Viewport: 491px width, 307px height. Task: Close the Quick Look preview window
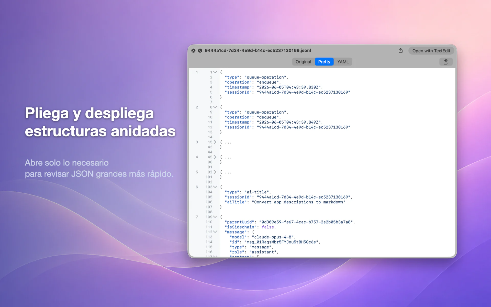click(193, 51)
